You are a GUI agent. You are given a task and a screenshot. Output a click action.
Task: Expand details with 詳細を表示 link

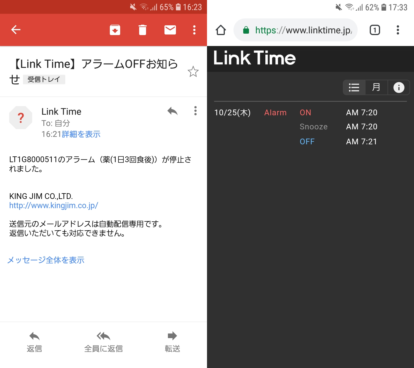point(81,134)
